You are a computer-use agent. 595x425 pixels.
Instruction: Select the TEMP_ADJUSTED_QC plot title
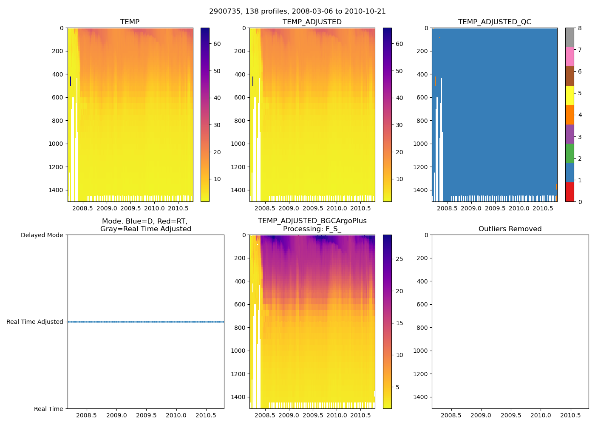(494, 22)
